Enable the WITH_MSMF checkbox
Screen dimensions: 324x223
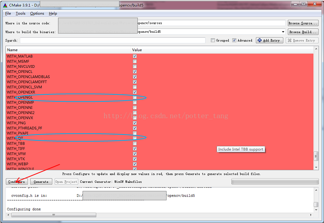pos(135,62)
